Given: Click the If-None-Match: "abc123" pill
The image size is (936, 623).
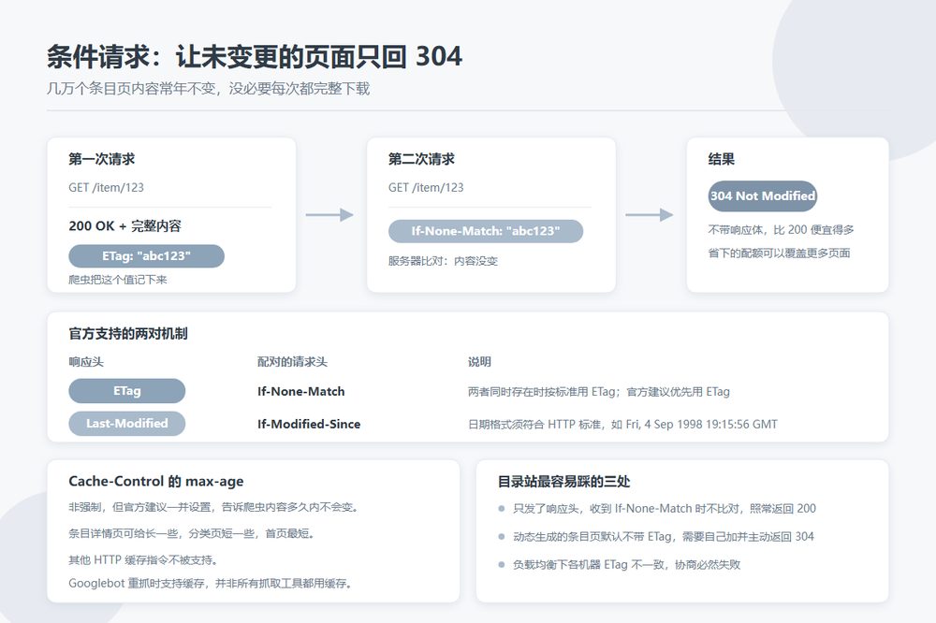Looking at the screenshot, I should click(485, 231).
